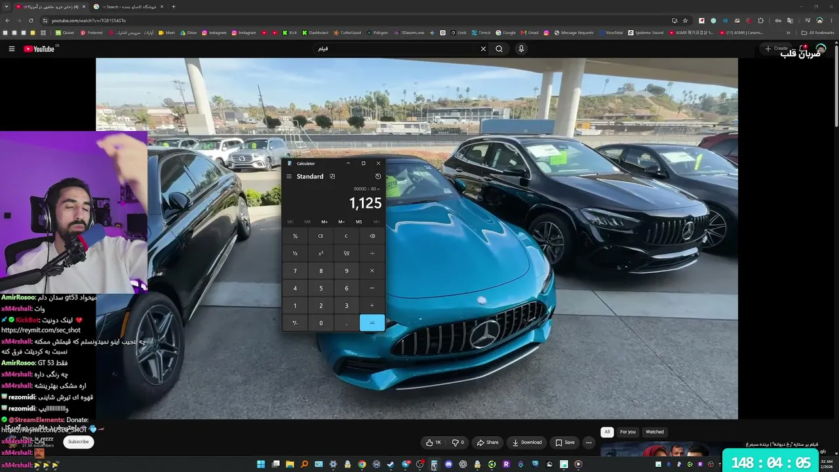The height and width of the screenshot is (472, 839).
Task: Open a new browser tab
Action: pyautogui.click(x=173, y=7)
